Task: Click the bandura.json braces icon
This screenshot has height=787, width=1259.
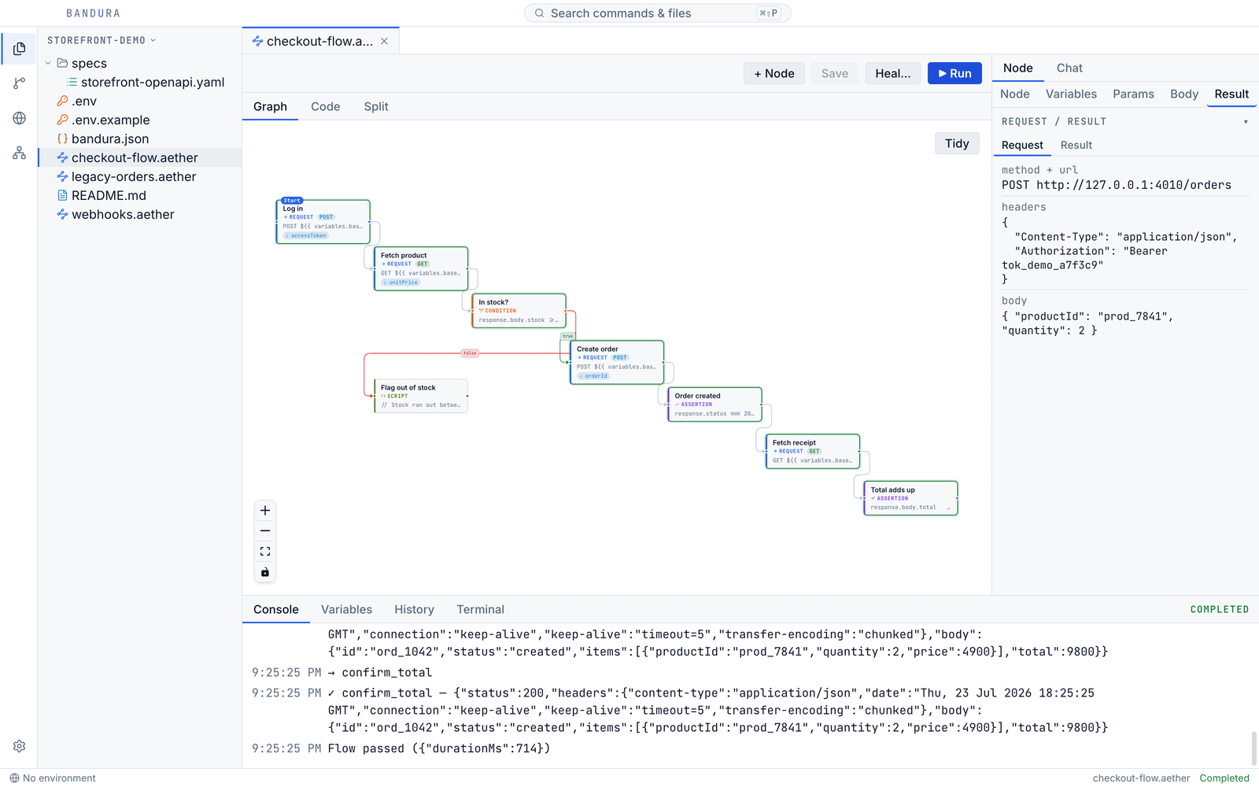Action: point(62,139)
